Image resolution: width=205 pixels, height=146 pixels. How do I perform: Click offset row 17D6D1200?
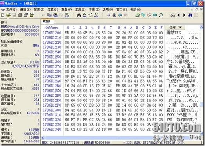(52, 33)
